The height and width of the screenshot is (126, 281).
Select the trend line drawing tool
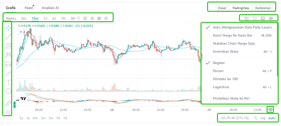coord(8,36)
